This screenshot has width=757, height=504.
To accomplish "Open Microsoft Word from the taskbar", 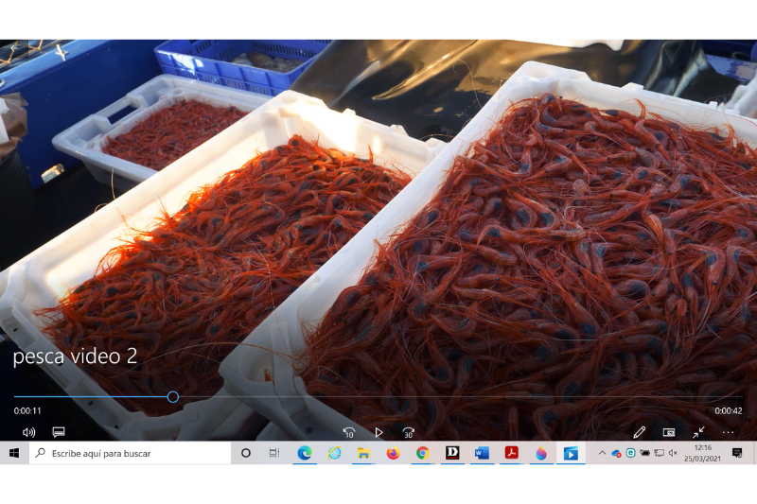I will click(482, 454).
